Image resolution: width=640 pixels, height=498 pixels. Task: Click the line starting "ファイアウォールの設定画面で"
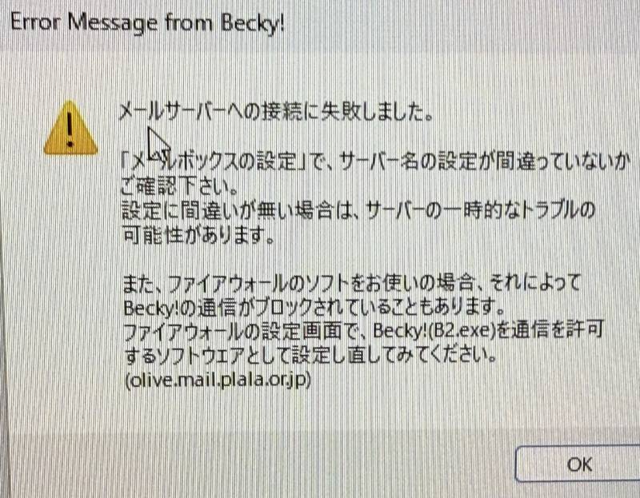[362, 331]
